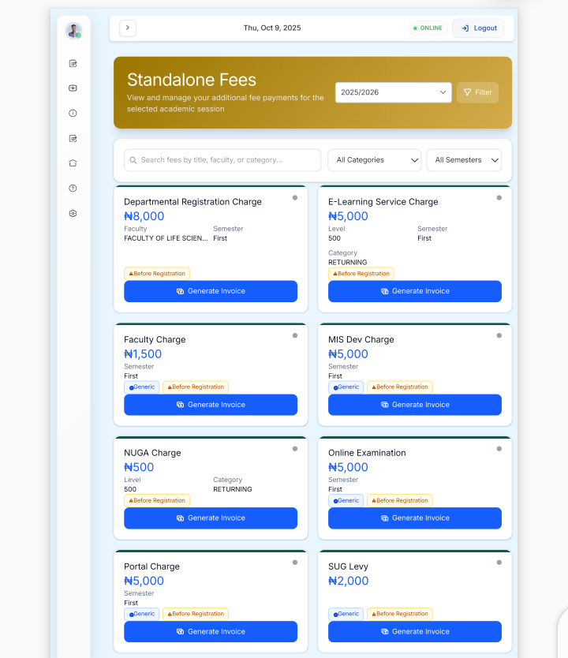Viewport: 568px width, 658px height.
Task: Click the Filter button
Action: (x=477, y=92)
